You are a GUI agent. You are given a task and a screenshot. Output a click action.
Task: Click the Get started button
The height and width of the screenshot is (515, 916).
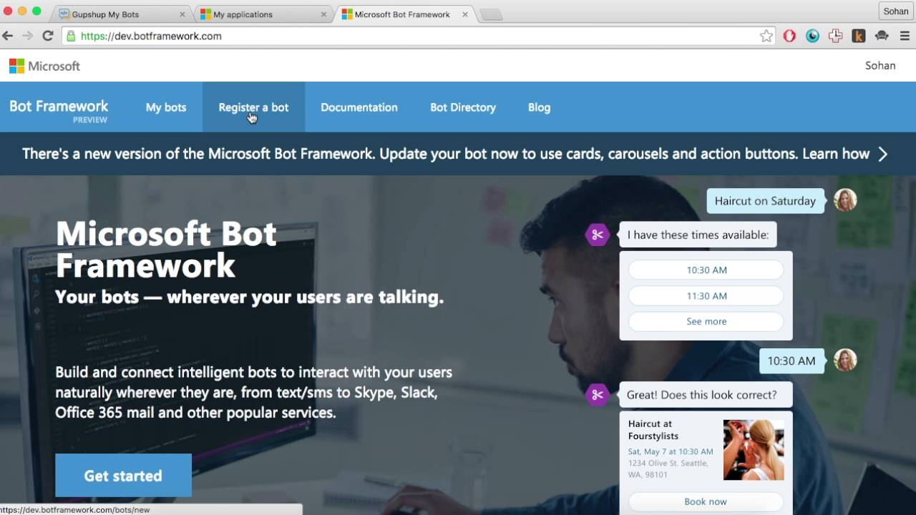point(123,476)
